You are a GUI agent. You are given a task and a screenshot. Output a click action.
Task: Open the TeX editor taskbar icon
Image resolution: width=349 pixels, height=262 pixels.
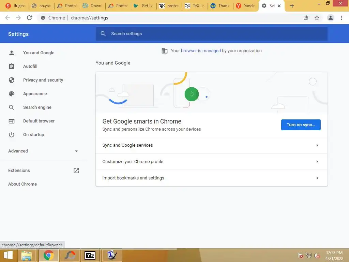tap(112, 255)
